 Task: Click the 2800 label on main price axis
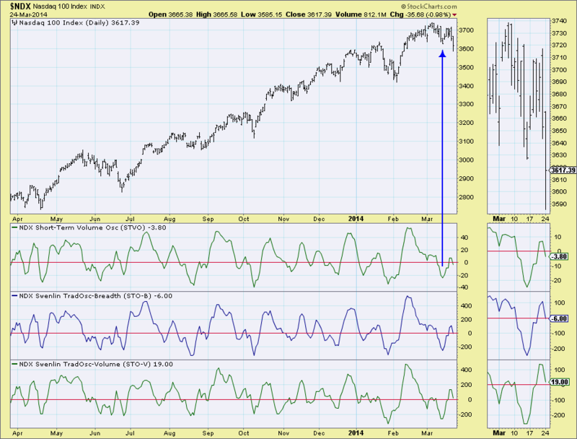coord(465,197)
